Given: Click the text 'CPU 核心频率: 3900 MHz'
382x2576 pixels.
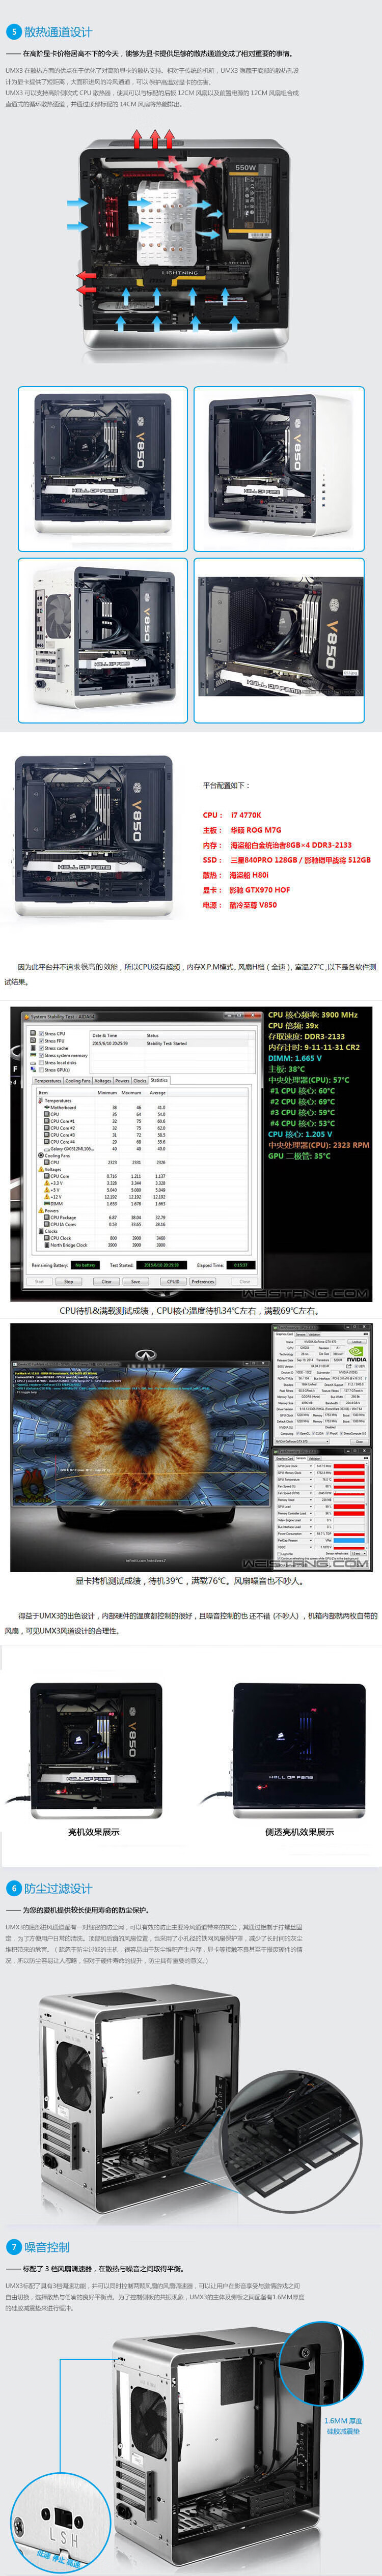Looking at the screenshot, I should click(x=313, y=1014).
